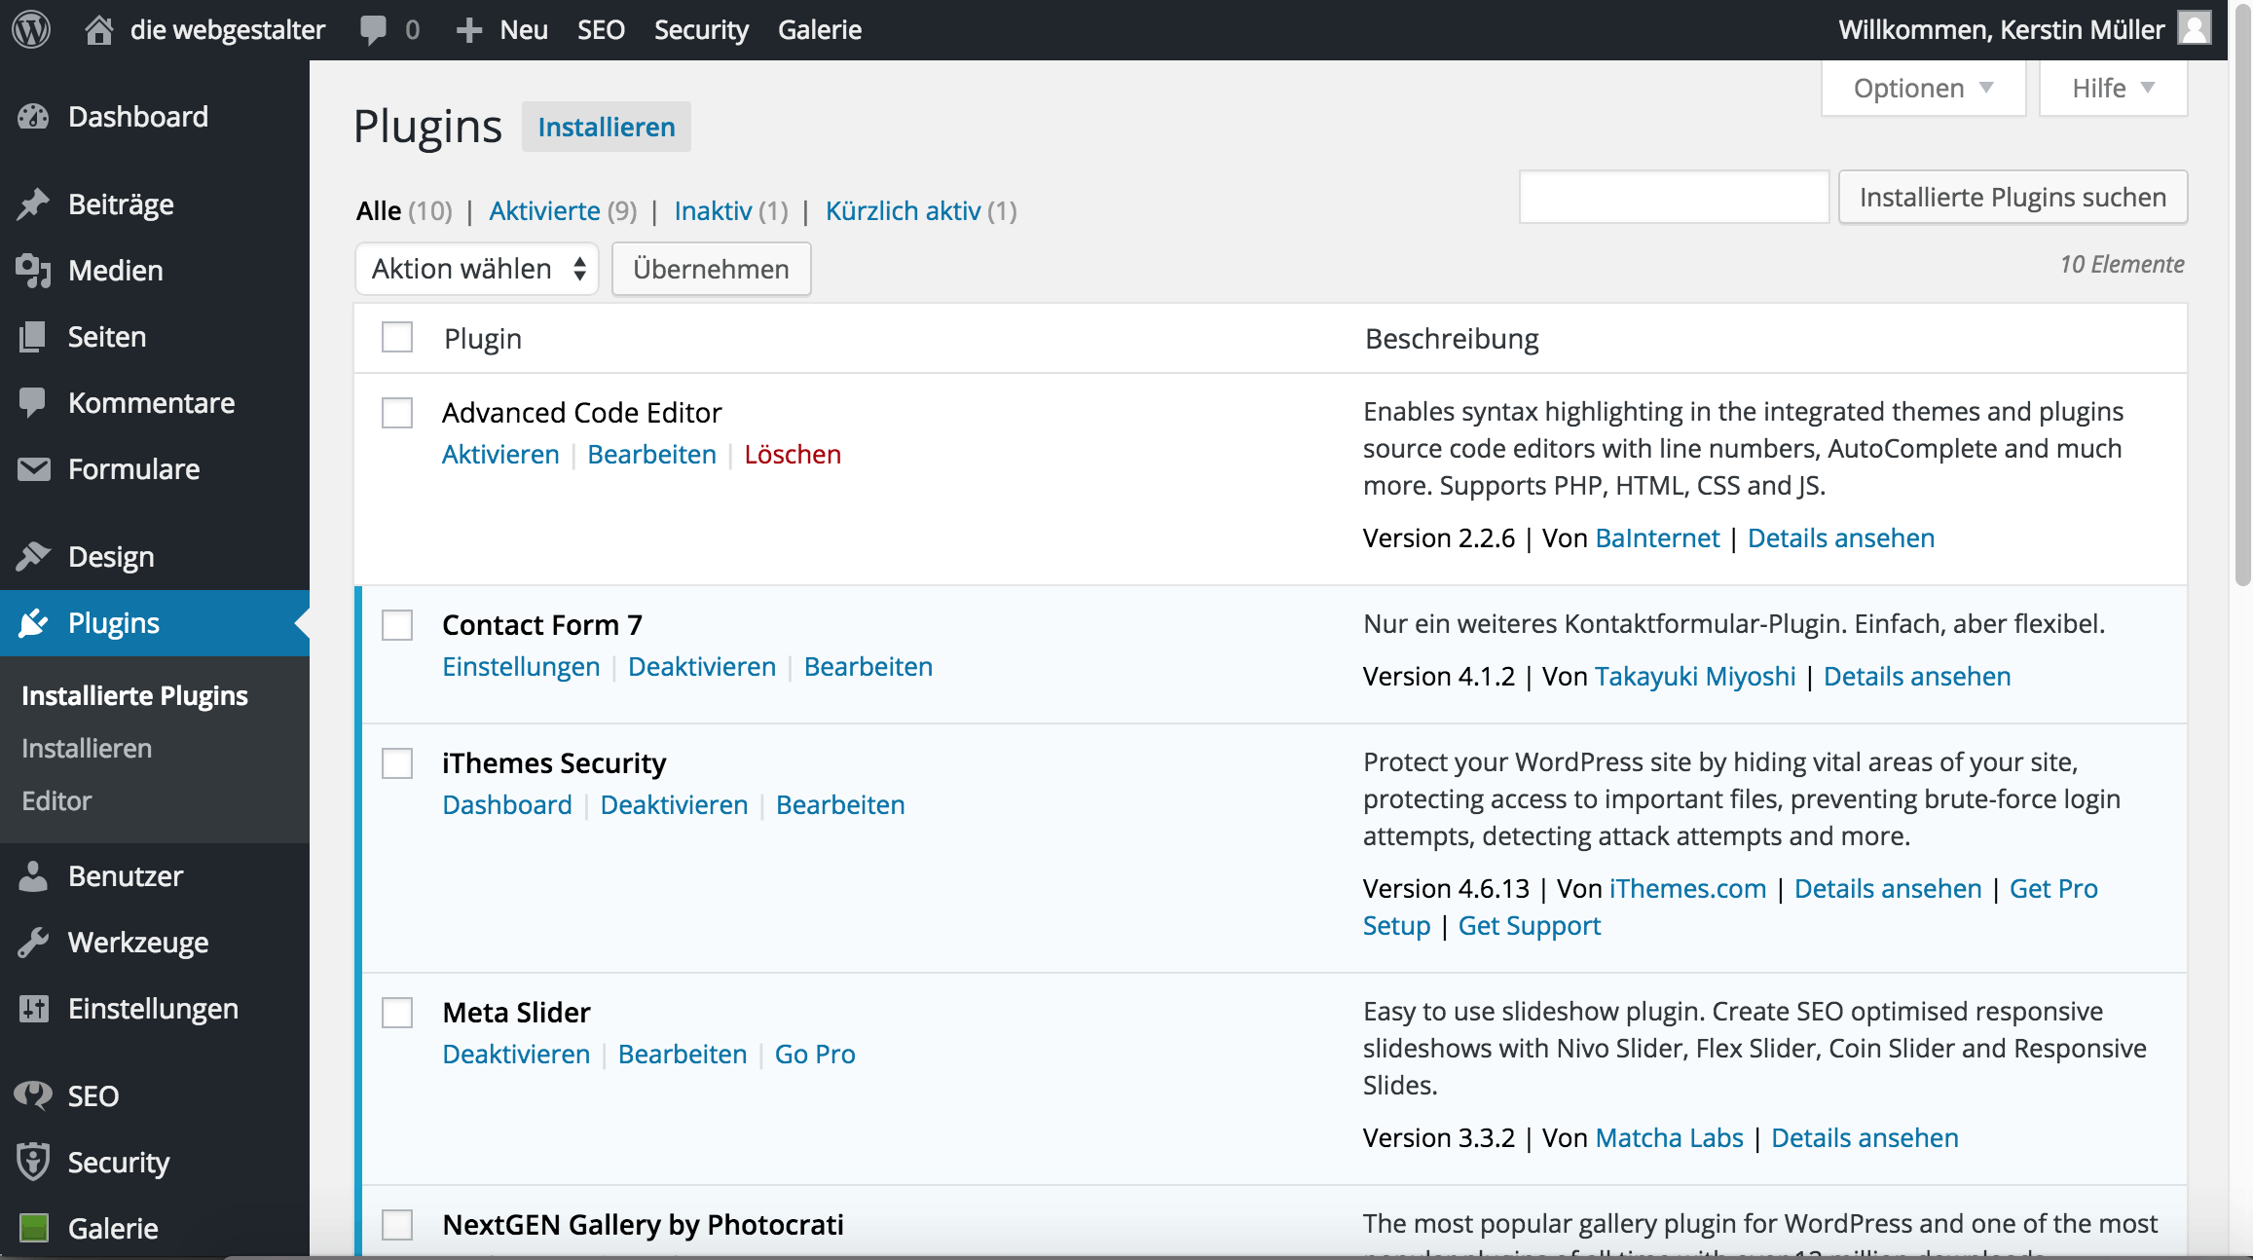The height and width of the screenshot is (1260, 2253).
Task: Select the Security shield icon in sidebar
Action: pyautogui.click(x=33, y=1161)
